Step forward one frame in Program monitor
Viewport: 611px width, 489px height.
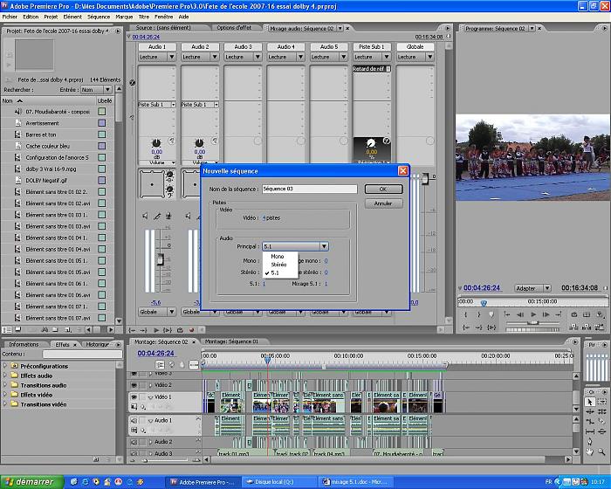tap(546, 314)
